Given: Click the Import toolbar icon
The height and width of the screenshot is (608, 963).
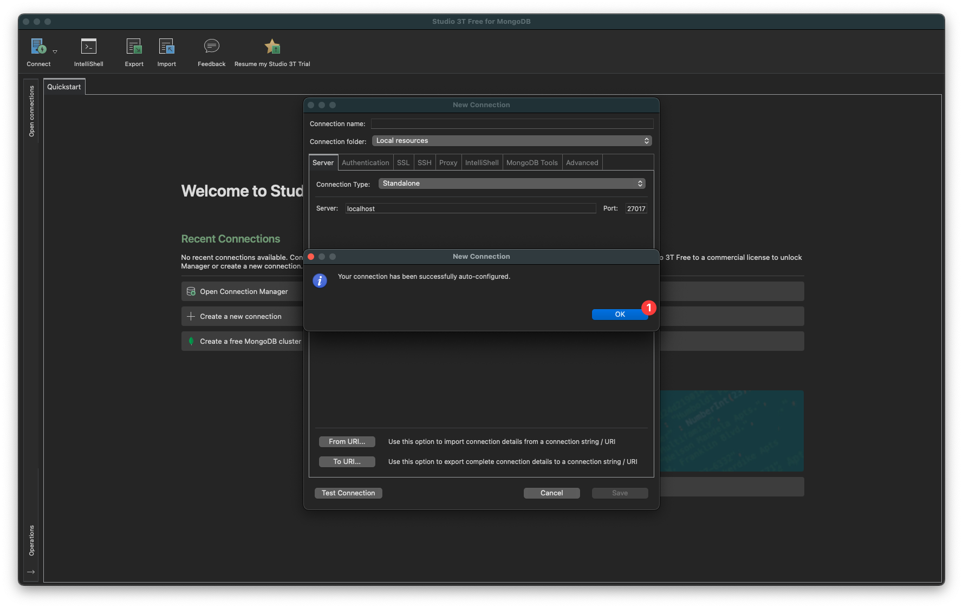Looking at the screenshot, I should coord(166,47).
